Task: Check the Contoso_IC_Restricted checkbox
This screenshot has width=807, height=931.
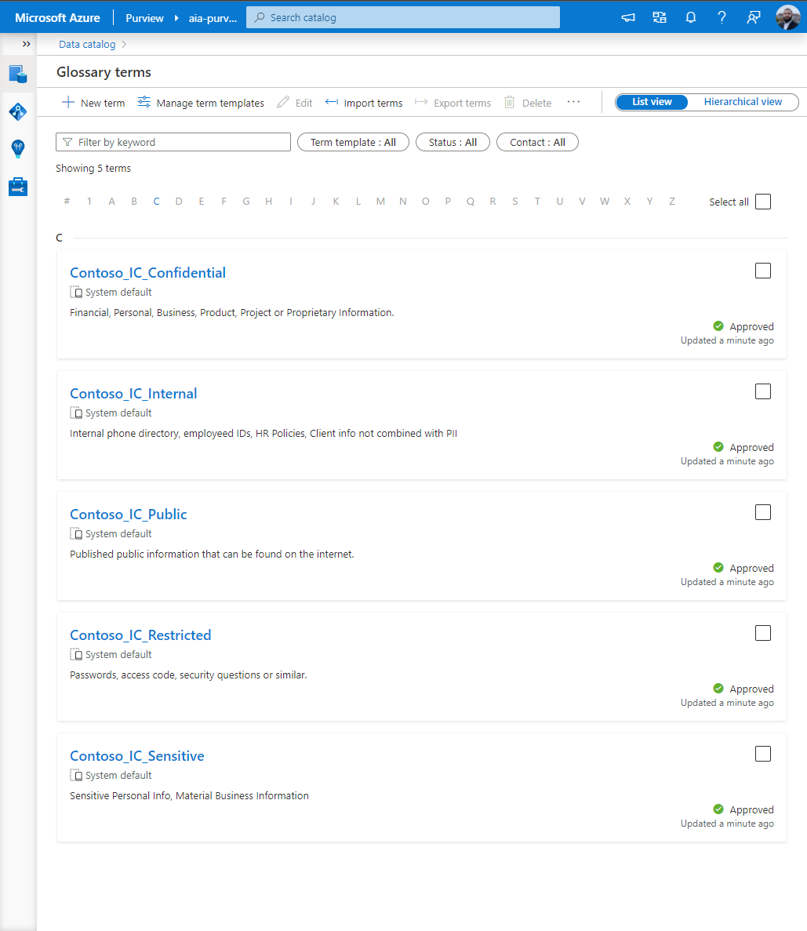Action: [x=763, y=633]
